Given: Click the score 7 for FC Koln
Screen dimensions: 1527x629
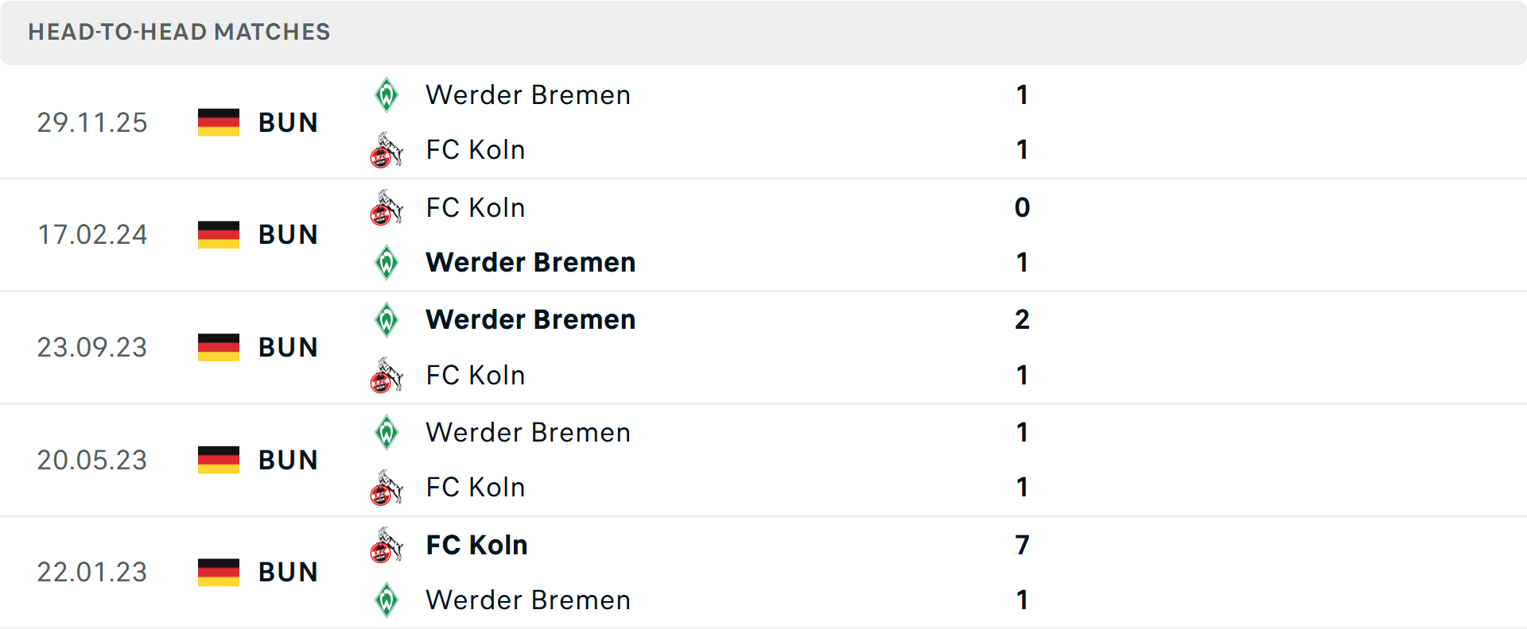Looking at the screenshot, I should pos(1022,546).
